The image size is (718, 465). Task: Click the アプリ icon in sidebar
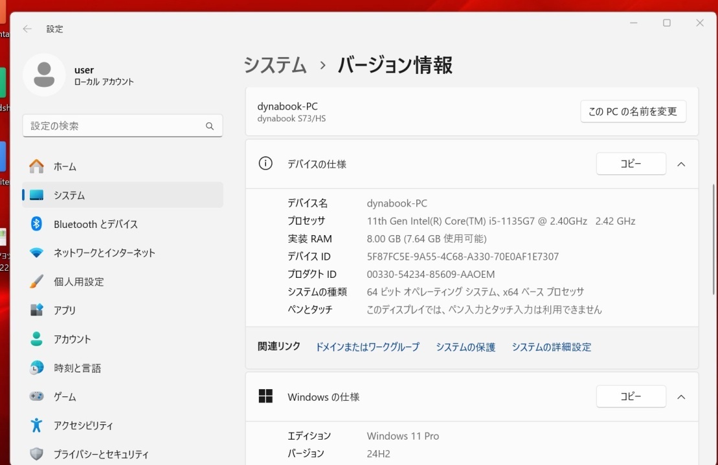(x=37, y=310)
